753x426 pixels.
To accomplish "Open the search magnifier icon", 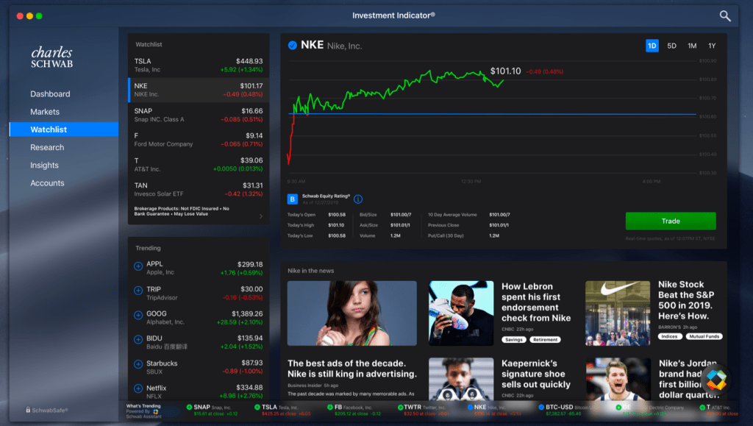I will tap(724, 16).
